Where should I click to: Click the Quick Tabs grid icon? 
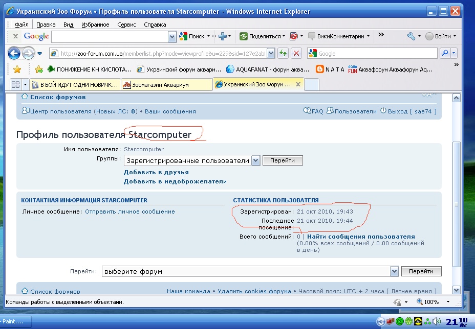15,84
